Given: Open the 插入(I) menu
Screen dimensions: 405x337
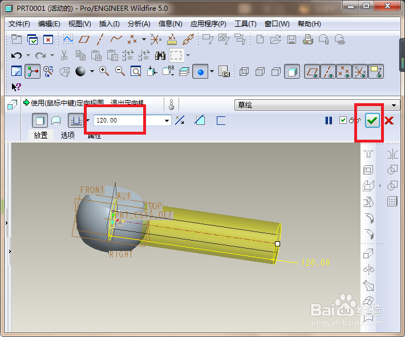Looking at the screenshot, I should [x=110, y=24].
